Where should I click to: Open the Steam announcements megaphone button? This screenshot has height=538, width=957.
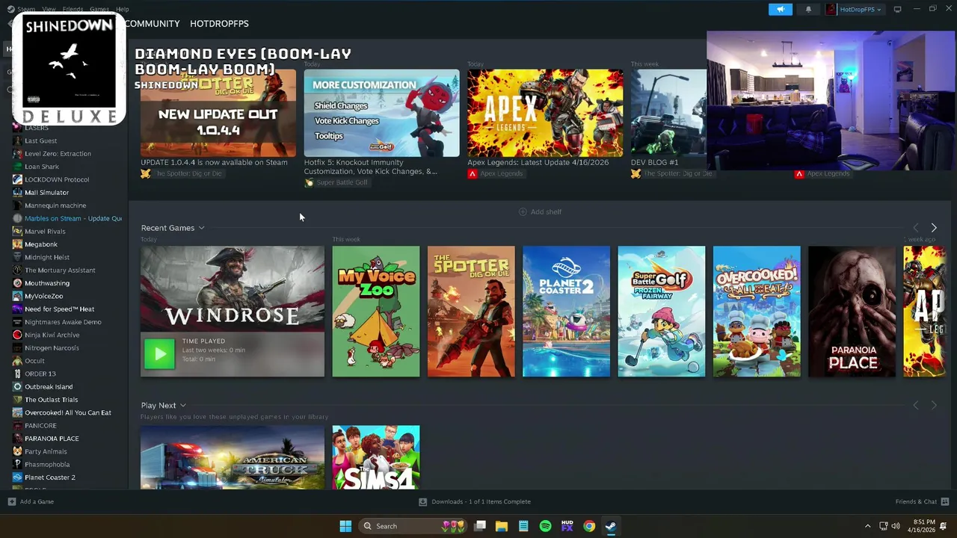780,9
